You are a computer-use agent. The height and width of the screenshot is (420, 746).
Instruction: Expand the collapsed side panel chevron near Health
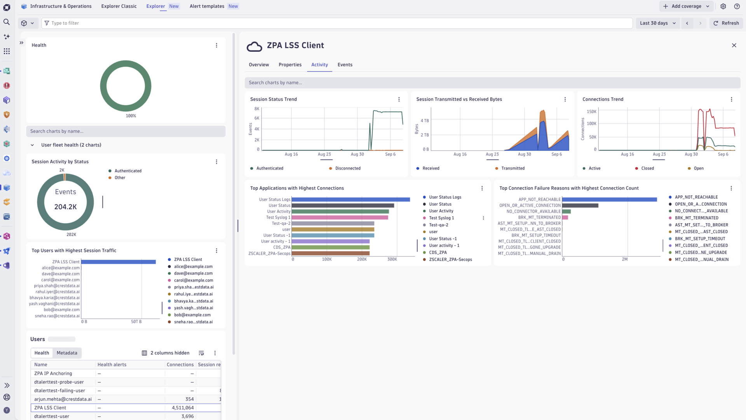(21, 43)
